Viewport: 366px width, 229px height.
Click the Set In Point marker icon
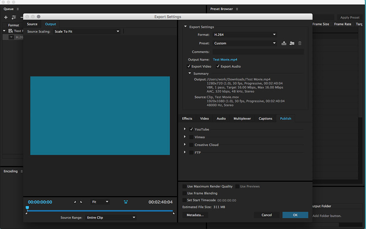(75, 202)
